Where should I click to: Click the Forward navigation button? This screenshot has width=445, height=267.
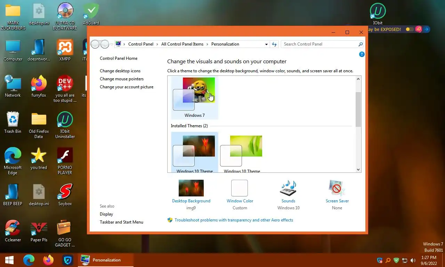point(105,44)
